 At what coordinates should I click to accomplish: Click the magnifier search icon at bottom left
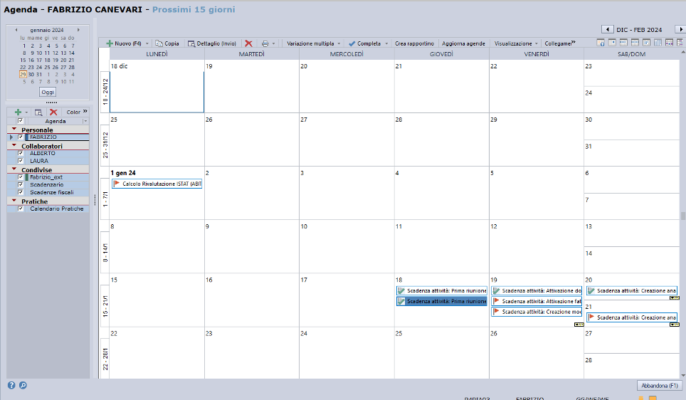[23, 385]
